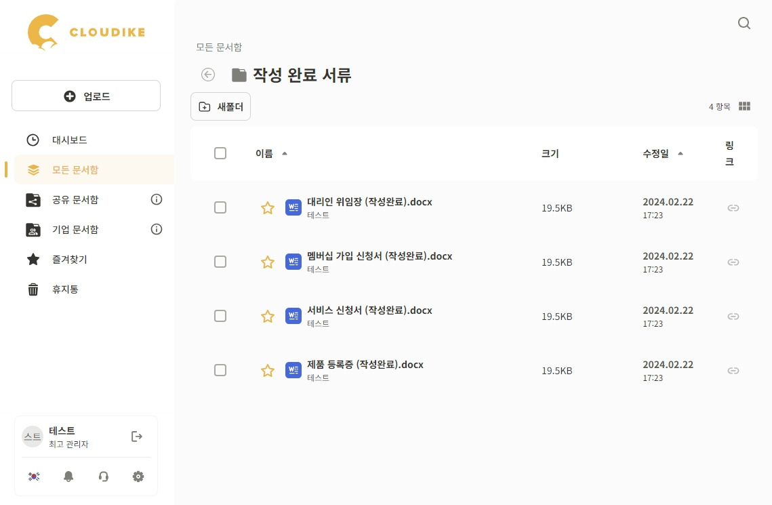Star the 대리인 위임장 document
The height and width of the screenshot is (505, 772).
click(268, 208)
